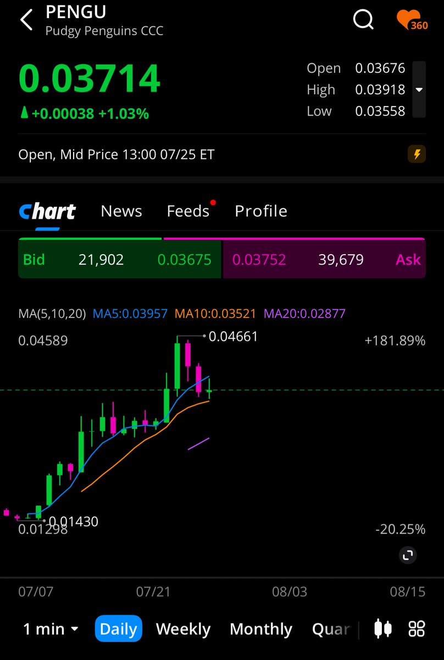Screen dimensions: 444x660
Task: Open the four-square chart tools icon
Action: coord(417,629)
